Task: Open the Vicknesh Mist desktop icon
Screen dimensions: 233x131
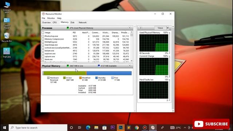Action: pos(7,8)
